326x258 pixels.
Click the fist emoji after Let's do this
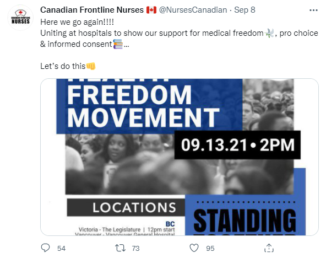point(91,66)
